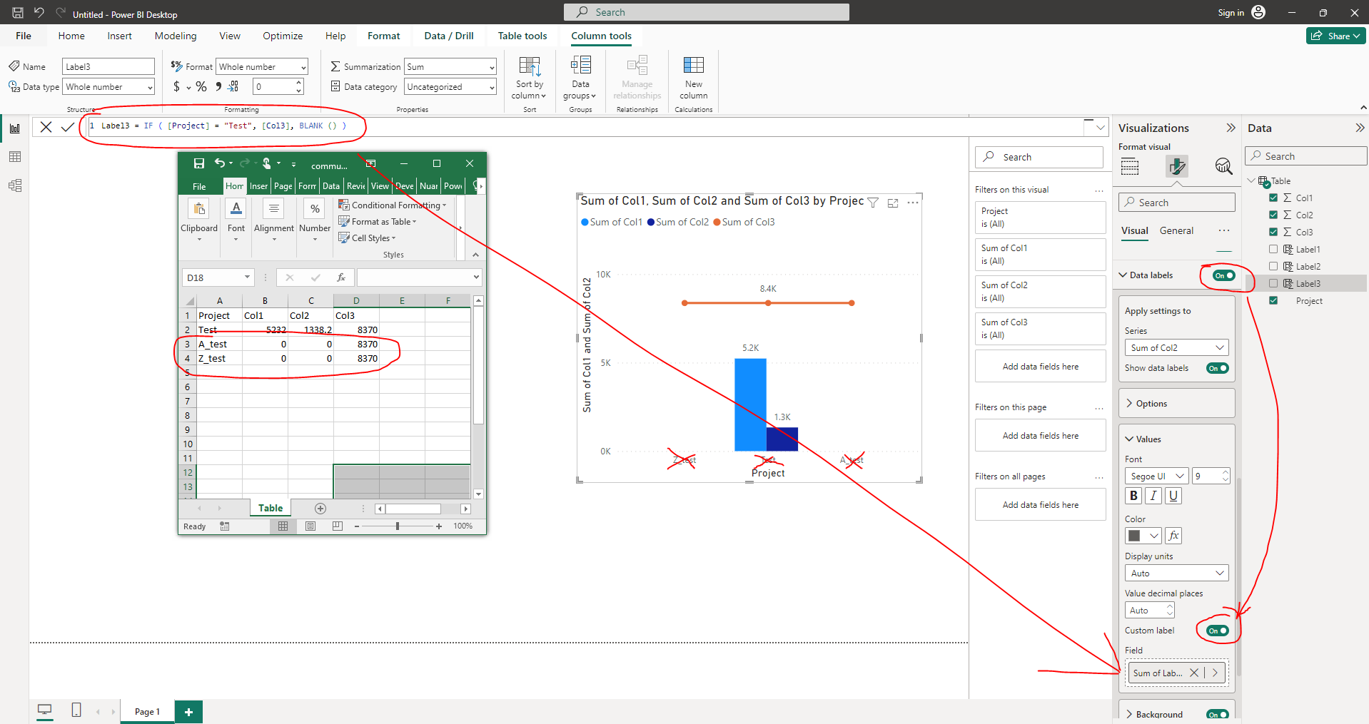Commit the formula with checkmark icon
The height and width of the screenshot is (724, 1369).
pos(68,127)
